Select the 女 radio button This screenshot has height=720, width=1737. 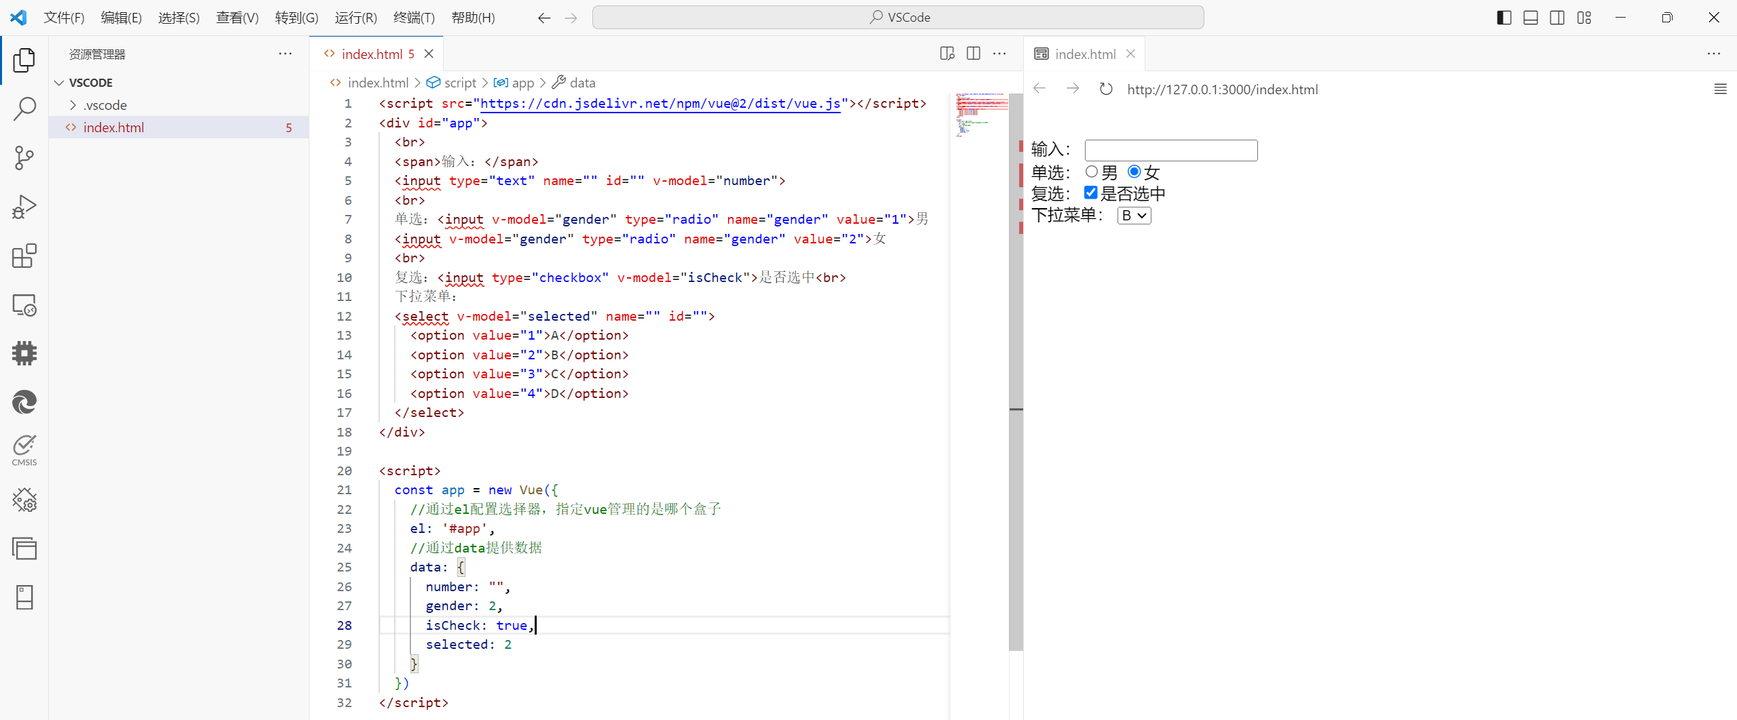coord(1134,172)
